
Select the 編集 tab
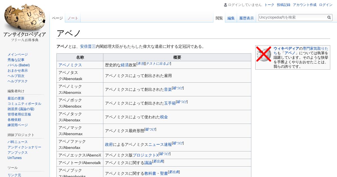click(231, 18)
